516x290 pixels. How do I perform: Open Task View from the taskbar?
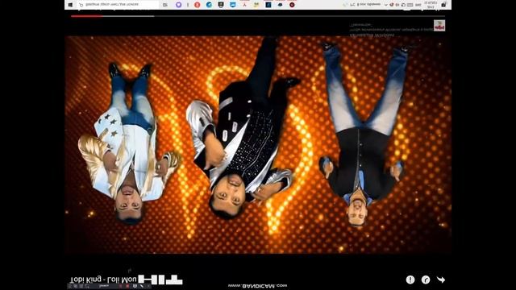(x=165, y=5)
